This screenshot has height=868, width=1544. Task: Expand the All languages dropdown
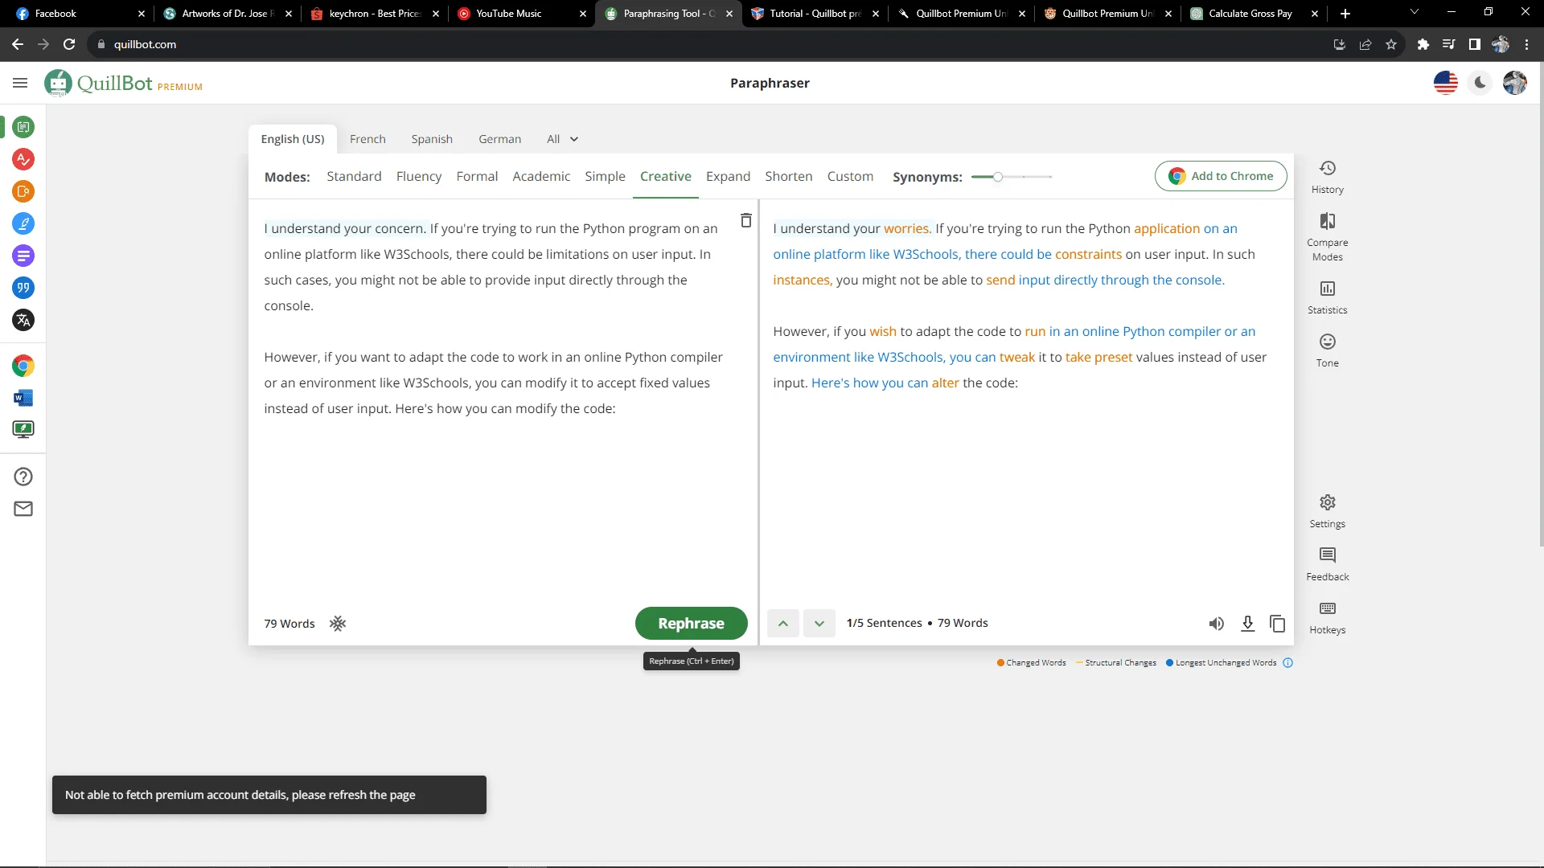562,139
